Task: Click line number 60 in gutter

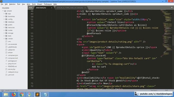Action: [32, 47]
